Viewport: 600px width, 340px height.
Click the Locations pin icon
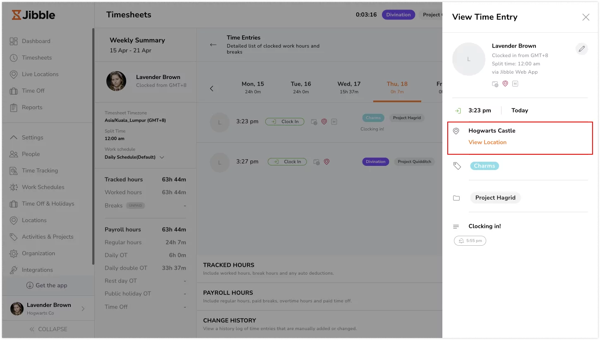pos(14,220)
